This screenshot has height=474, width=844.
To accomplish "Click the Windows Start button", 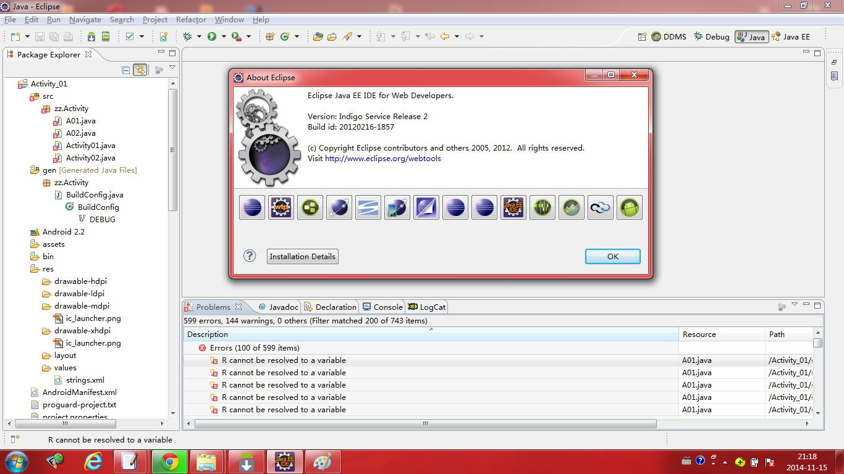I will tap(17, 462).
